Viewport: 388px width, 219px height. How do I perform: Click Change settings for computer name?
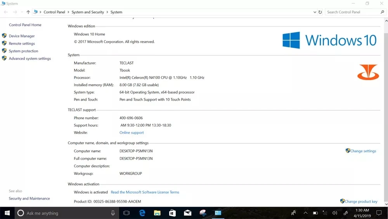click(x=363, y=151)
